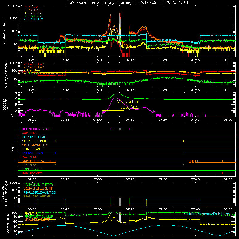Click the REAR_DEC_WEIGHT legend label
Image resolution: width=239 pixels, height=239 pixels.
[x=37, y=197]
